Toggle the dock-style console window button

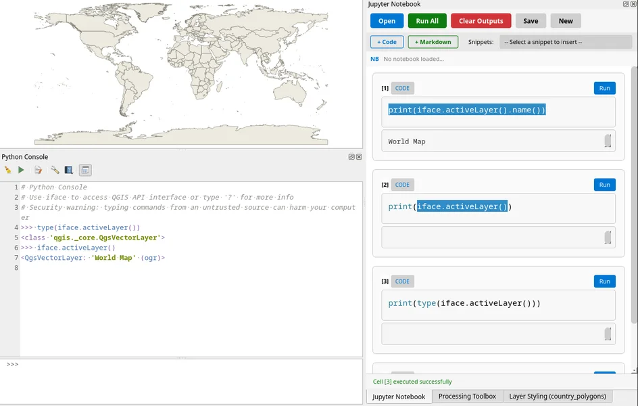(85, 171)
